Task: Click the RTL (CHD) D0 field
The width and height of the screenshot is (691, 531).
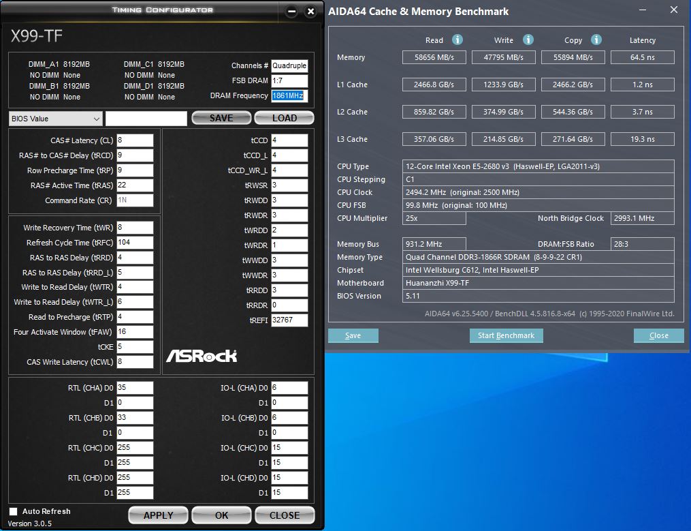Action: pos(135,478)
